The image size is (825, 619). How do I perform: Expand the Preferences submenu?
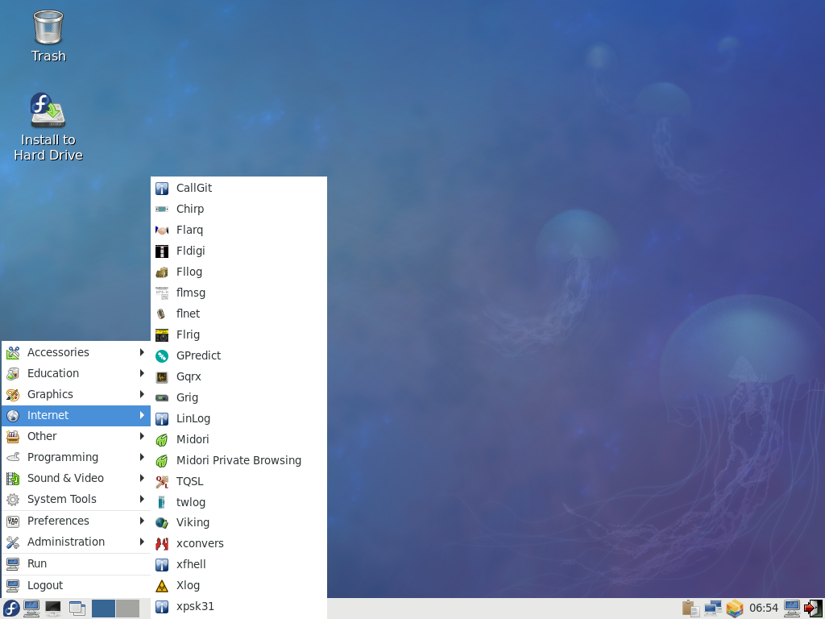77,521
